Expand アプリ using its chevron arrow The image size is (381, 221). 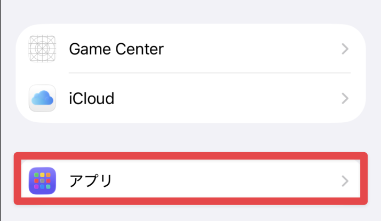pos(345,181)
